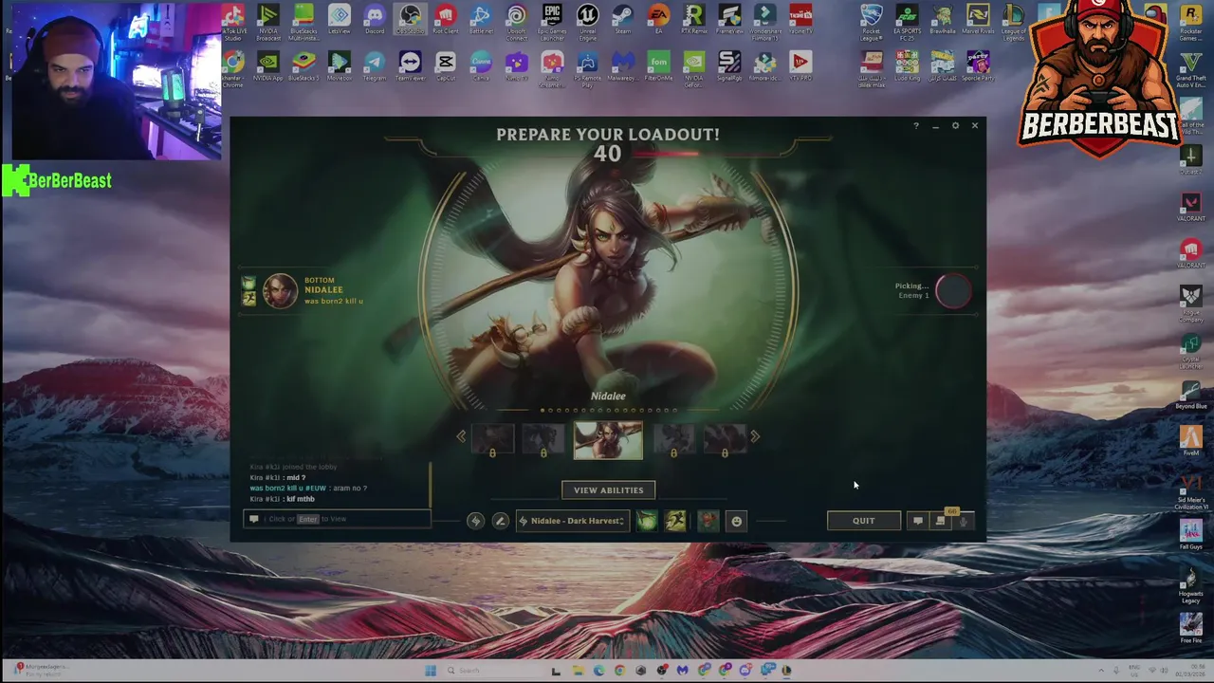Viewport: 1214px width, 683px height.
Task: Select the last locked skin thumbnail
Action: pos(725,440)
